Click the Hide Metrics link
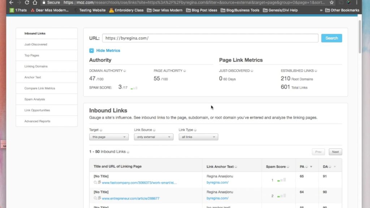The height and width of the screenshot is (208, 370). click(x=108, y=51)
